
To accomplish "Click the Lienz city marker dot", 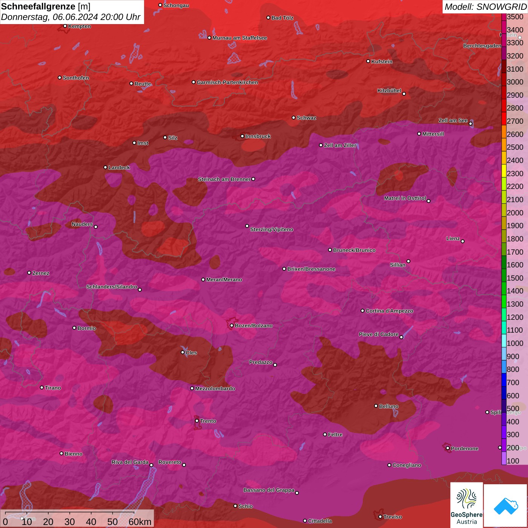I will coord(463,241).
